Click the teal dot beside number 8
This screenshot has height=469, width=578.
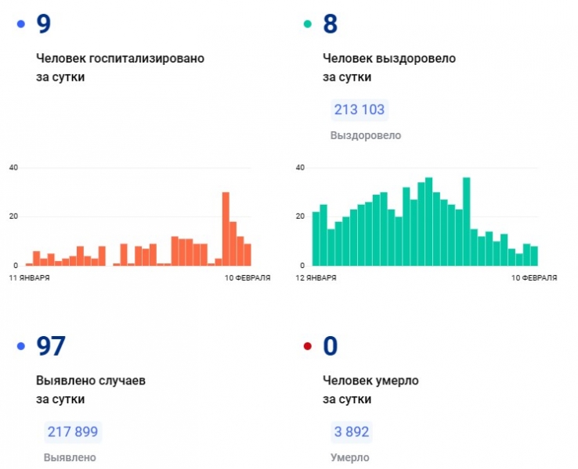[x=308, y=25]
